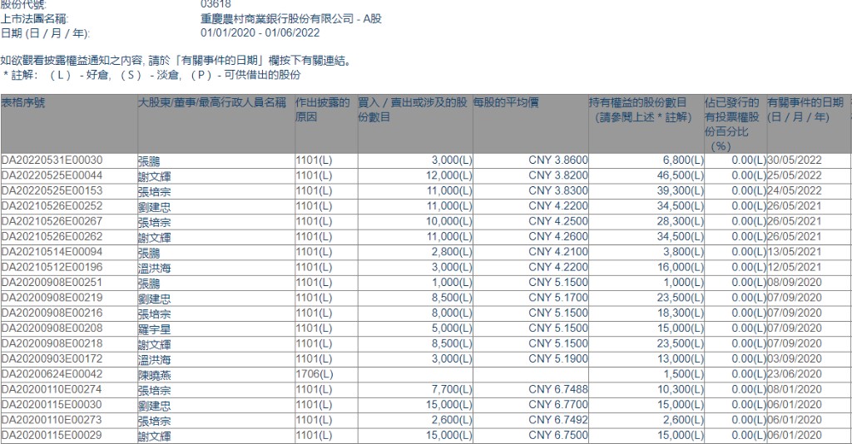This screenshot has height=444, width=852.
Task: Open the 24/05/2022 event date link
Action: (x=795, y=190)
